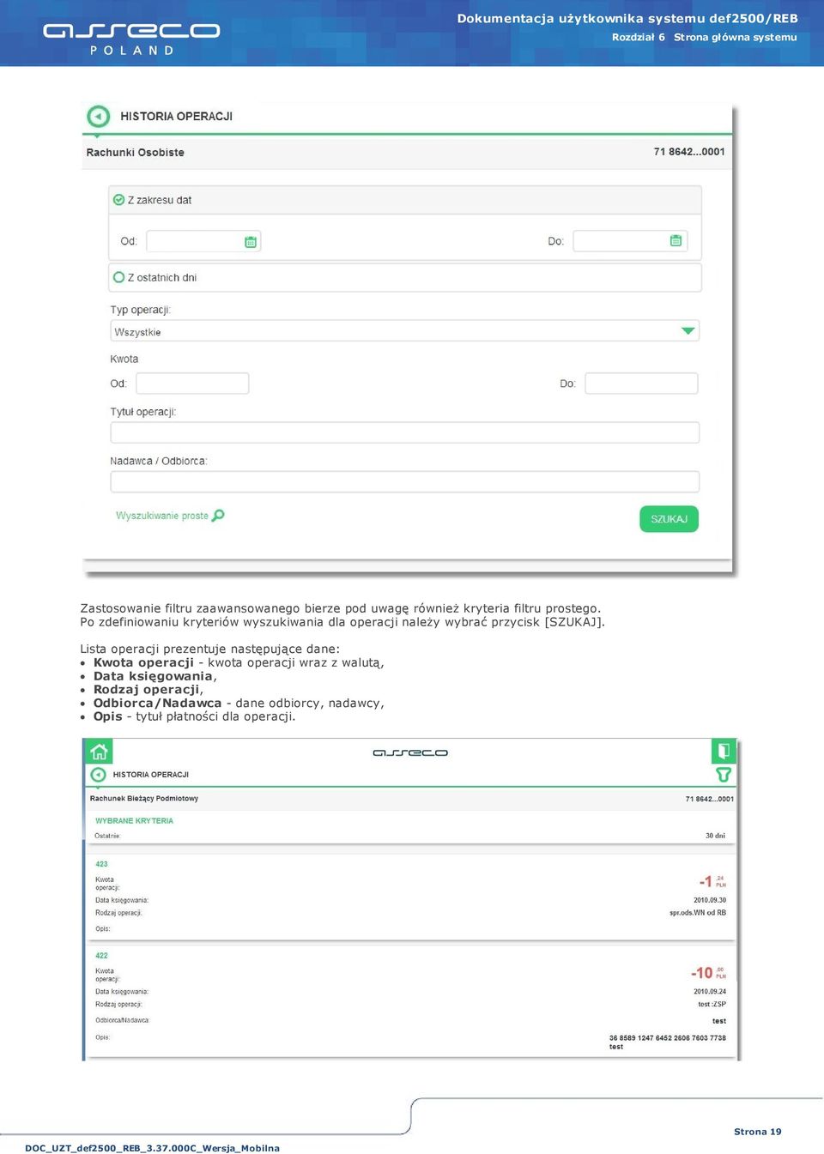This screenshot has height=1154, width=824.
Task: Open the 'Typ operacji' Wszystkie dropdown
Action: coord(404,331)
